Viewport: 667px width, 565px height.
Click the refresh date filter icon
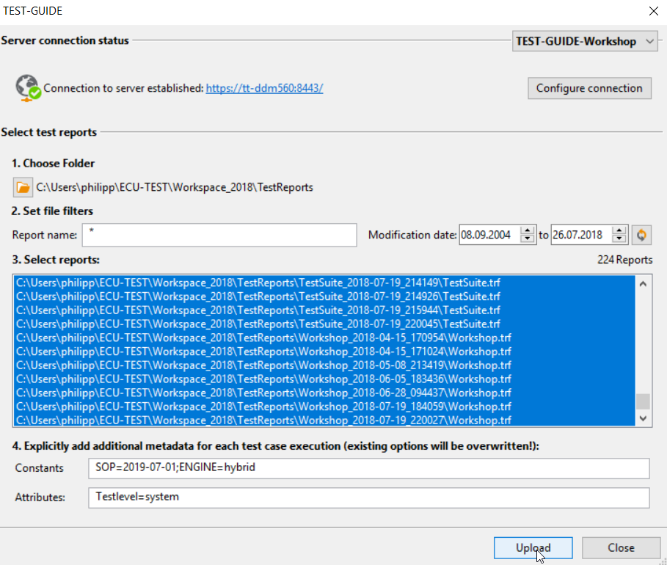641,236
